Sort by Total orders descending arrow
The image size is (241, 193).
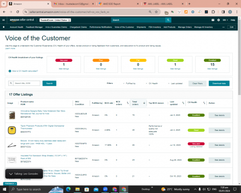pos(144,103)
